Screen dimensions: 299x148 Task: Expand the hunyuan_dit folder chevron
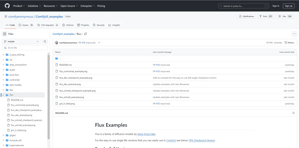pos(3,140)
